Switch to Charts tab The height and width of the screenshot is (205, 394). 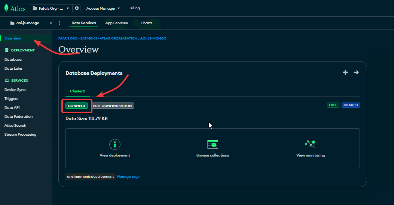pos(147,23)
